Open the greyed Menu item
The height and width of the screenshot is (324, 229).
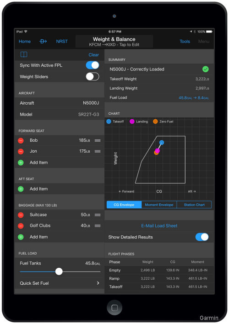pos(203,42)
